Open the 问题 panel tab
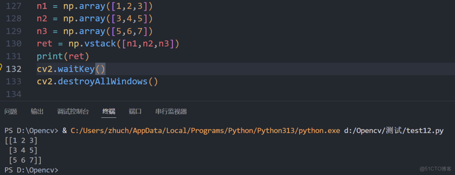Image resolution: width=455 pixels, height=175 pixels. tap(11, 111)
